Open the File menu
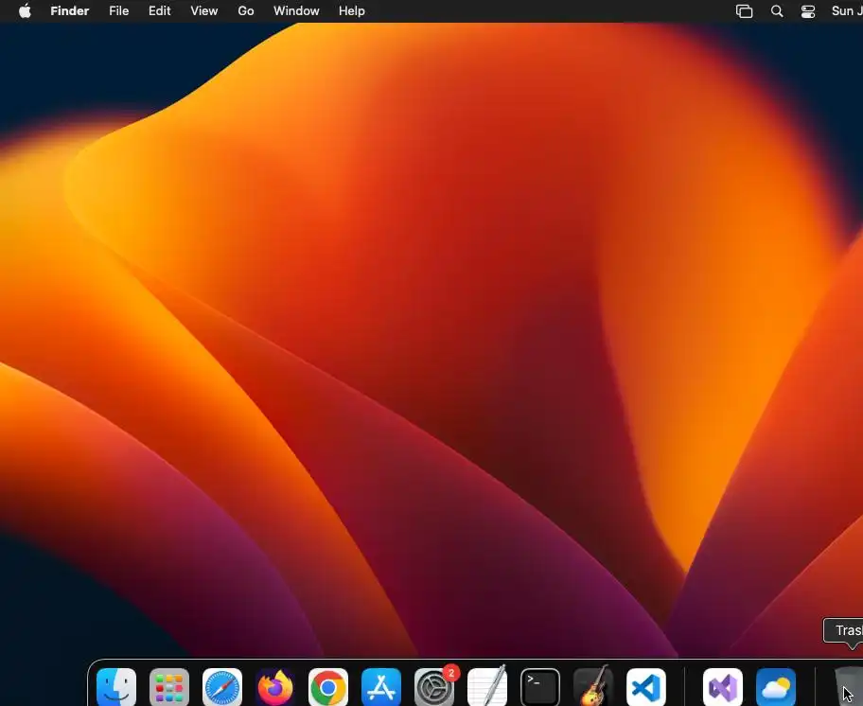Screen dimensions: 863x706 pos(119,11)
